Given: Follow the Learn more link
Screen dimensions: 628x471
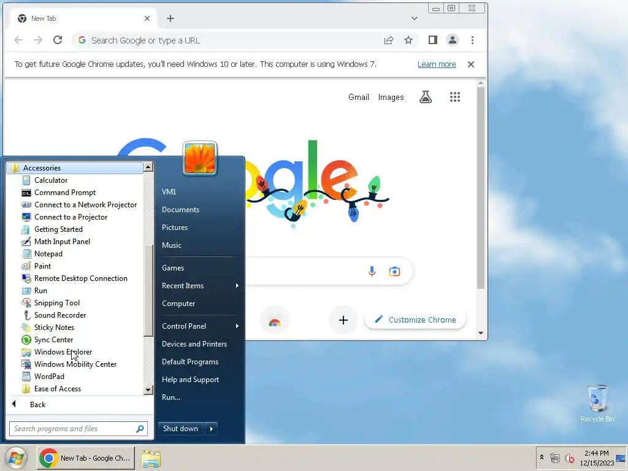Looking at the screenshot, I should pos(437,64).
